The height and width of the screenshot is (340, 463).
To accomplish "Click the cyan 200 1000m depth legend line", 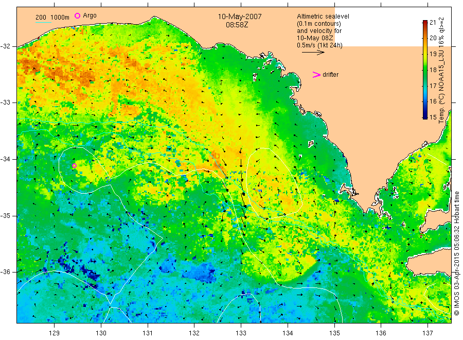I will point(43,22).
